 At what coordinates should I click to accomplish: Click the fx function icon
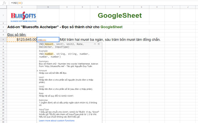pyautogui.click(x=4, y=3)
